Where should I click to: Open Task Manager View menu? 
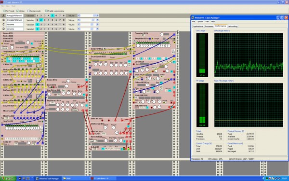pyautogui.click(x=207, y=22)
